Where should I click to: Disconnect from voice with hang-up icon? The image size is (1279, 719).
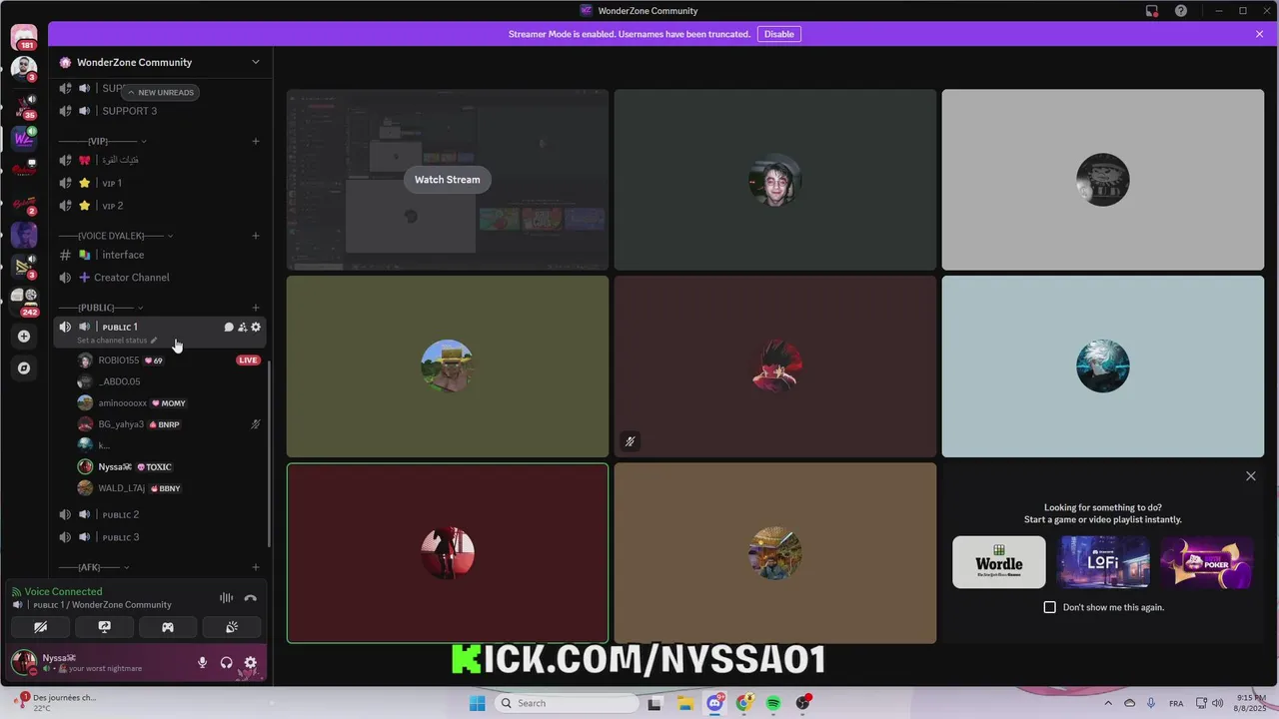251,598
